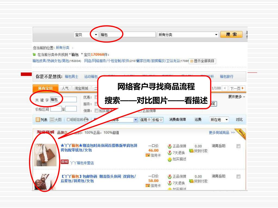Click the 消费者保障 column header
Image resolution: width=278 pixels, height=208 pixels.
pyautogui.click(x=177, y=119)
